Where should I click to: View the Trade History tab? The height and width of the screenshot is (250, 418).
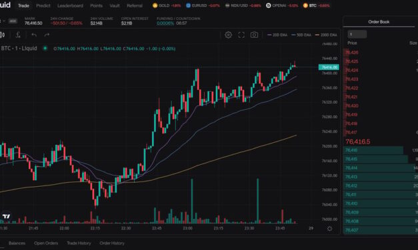79,243
